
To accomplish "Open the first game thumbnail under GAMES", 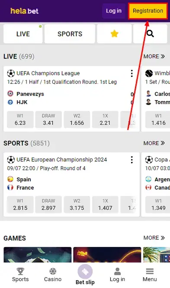I will pos(38,255).
